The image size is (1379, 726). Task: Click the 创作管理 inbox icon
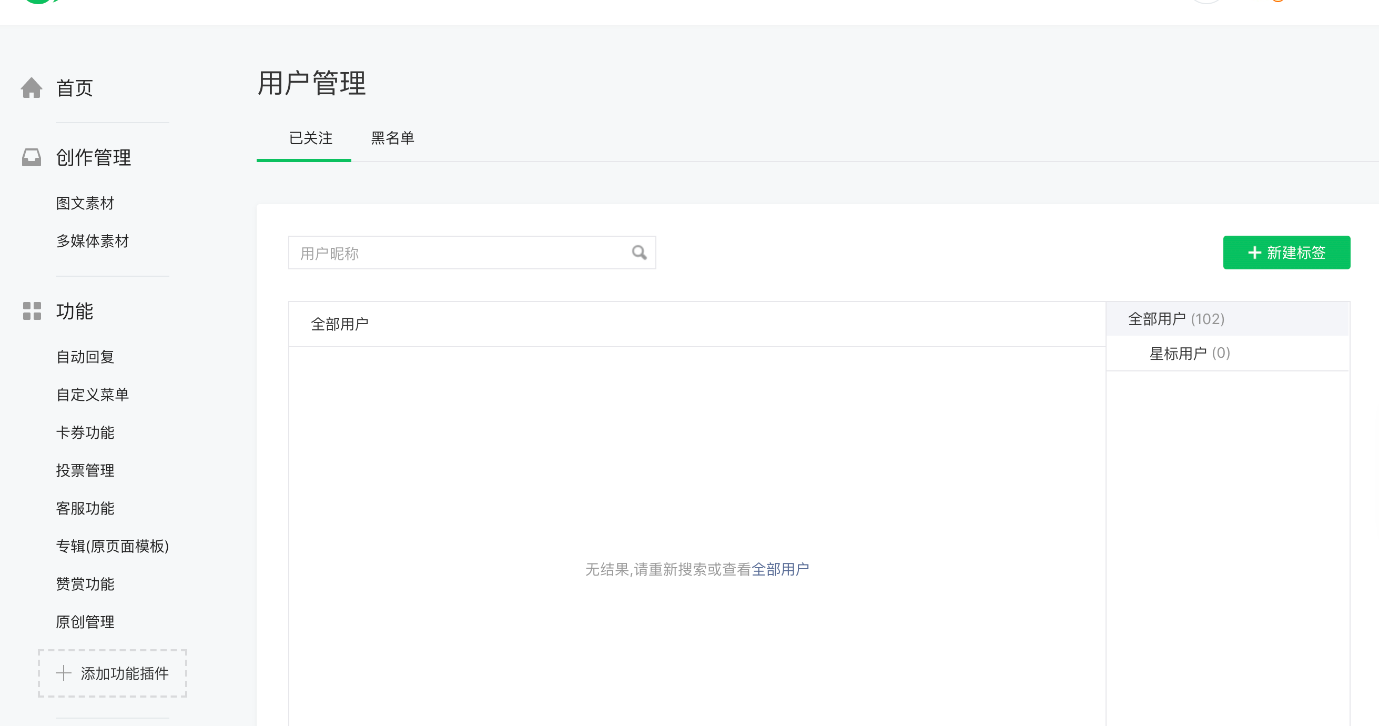32,157
